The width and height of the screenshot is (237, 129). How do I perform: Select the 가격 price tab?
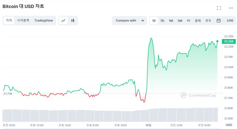9,21
